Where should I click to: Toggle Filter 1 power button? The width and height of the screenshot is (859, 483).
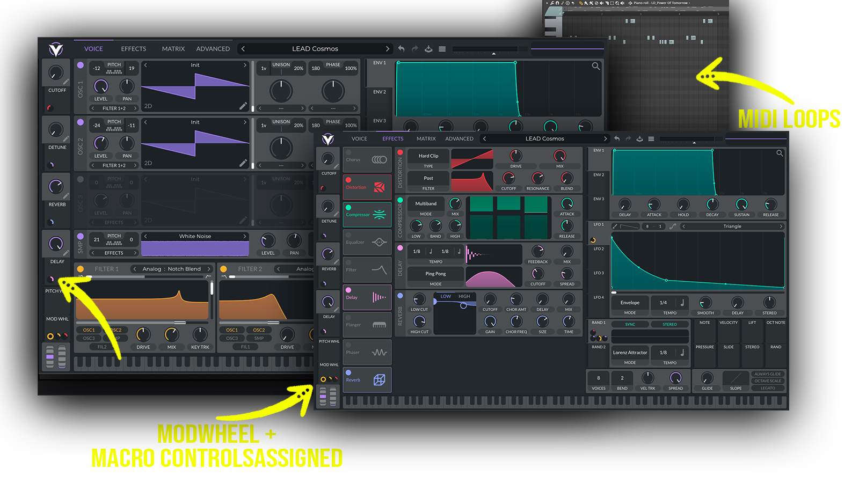click(81, 269)
